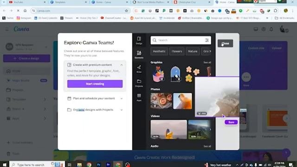
Task: Click the taskbar search box
Action: (x=37, y=165)
